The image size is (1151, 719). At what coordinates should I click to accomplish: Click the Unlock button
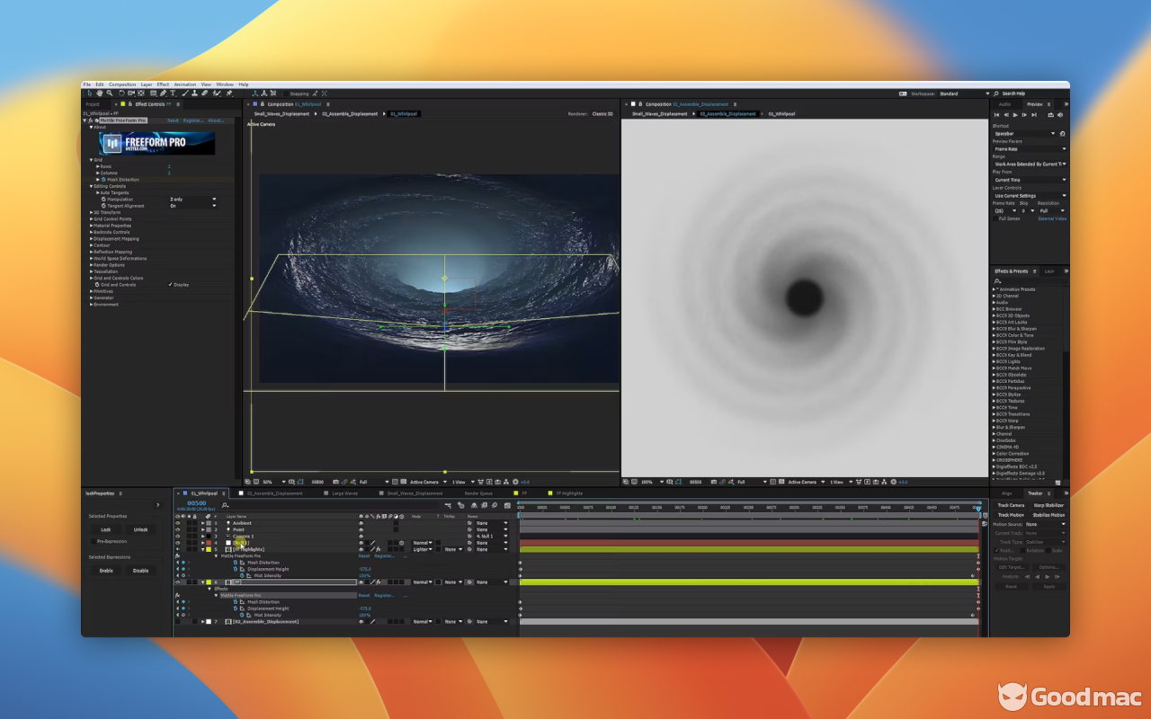(x=141, y=529)
